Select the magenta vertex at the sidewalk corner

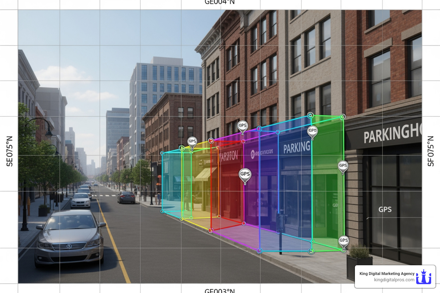click(x=260, y=251)
